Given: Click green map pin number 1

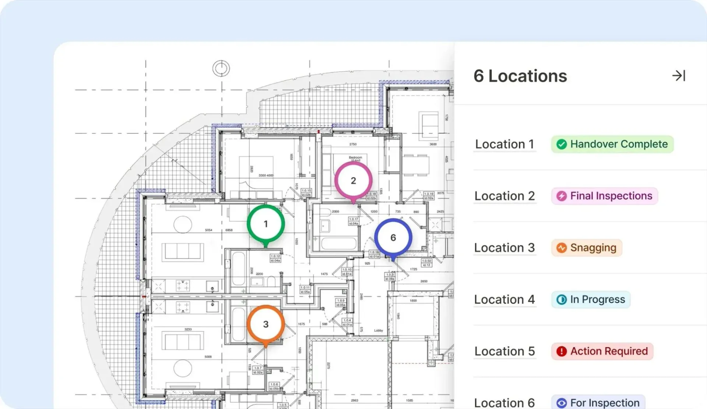Looking at the screenshot, I should tap(265, 224).
